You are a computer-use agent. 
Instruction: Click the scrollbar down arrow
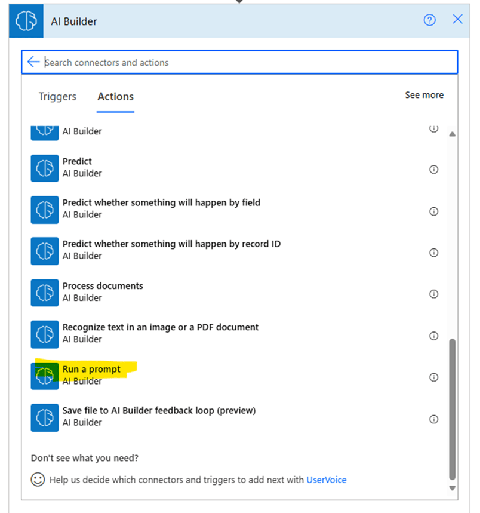pos(452,488)
